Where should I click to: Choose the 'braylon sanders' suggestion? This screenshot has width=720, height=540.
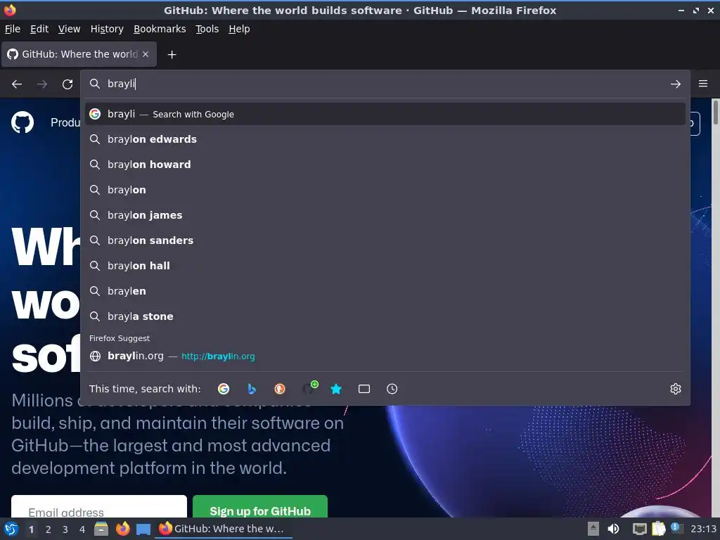385,240
